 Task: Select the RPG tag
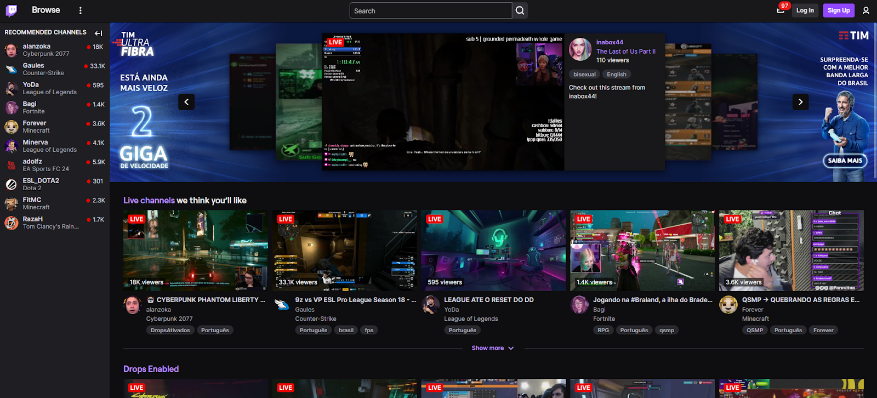603,331
